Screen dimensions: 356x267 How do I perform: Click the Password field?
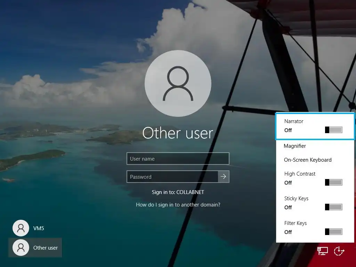[172, 177]
